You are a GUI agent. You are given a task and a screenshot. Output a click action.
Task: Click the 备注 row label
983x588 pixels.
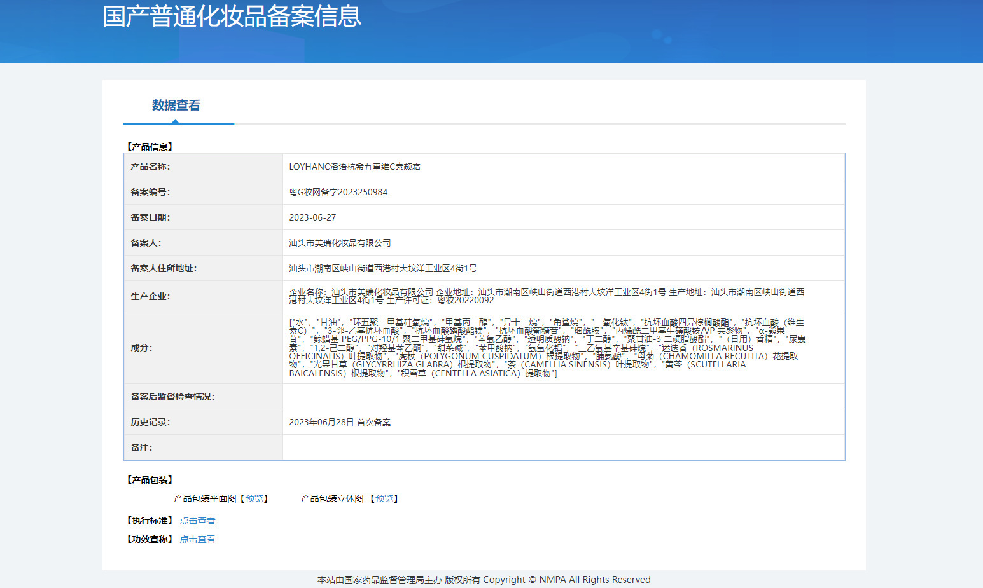point(141,448)
